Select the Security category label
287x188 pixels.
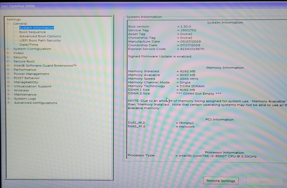[20, 57]
